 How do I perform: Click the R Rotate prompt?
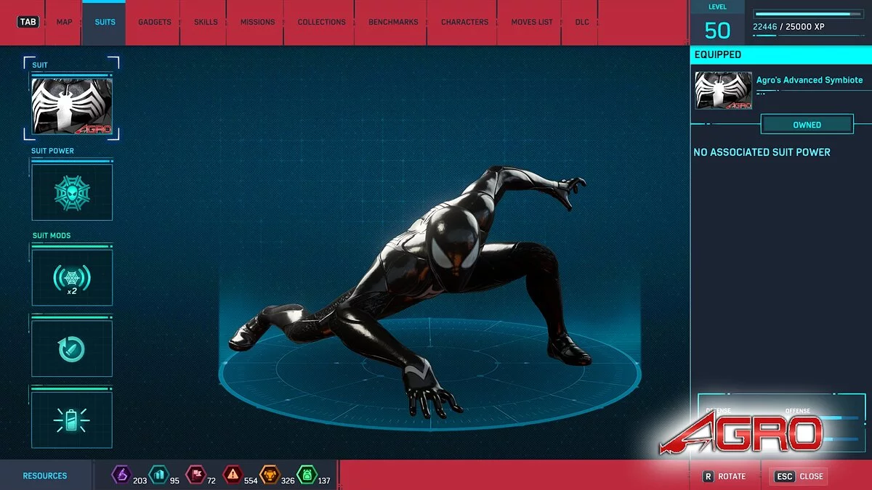(x=724, y=476)
